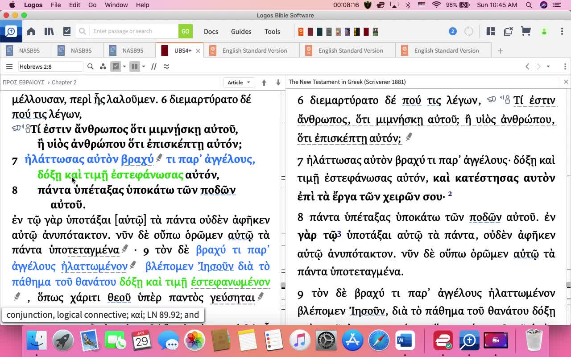Open System Preferences from the Dock
The width and height of the screenshot is (571, 357).
pyautogui.click(x=326, y=340)
